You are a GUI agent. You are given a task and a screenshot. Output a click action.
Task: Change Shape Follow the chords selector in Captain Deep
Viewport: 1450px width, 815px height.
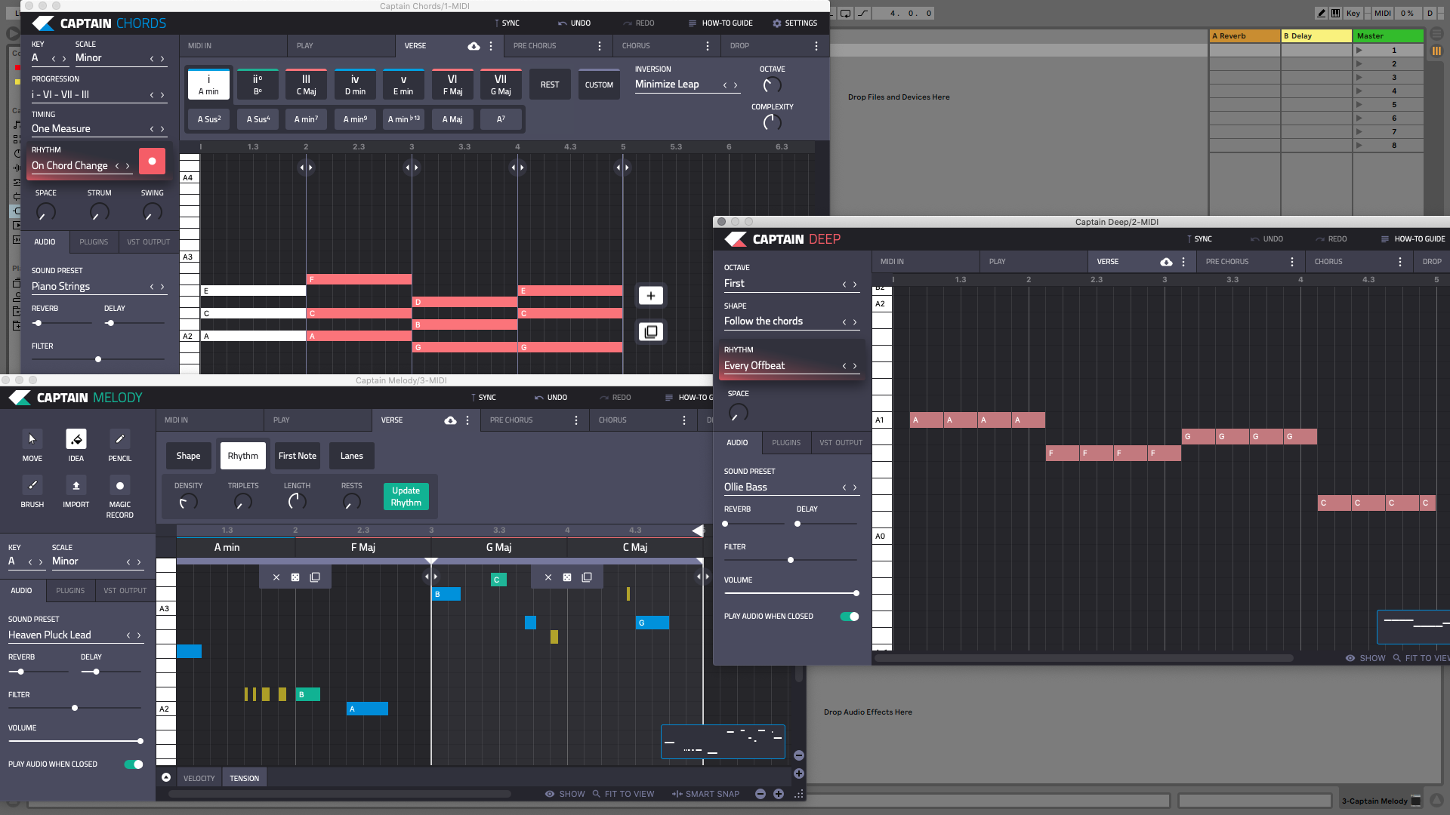point(791,321)
